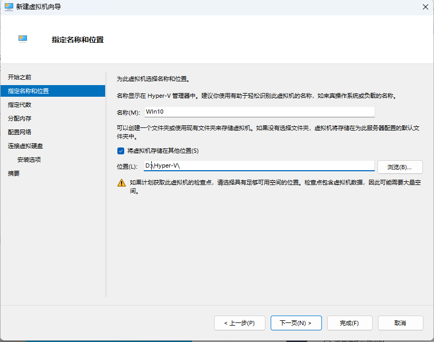Image resolution: width=434 pixels, height=342 pixels.
Task: Go to 分配内存 step
Action: coord(20,118)
